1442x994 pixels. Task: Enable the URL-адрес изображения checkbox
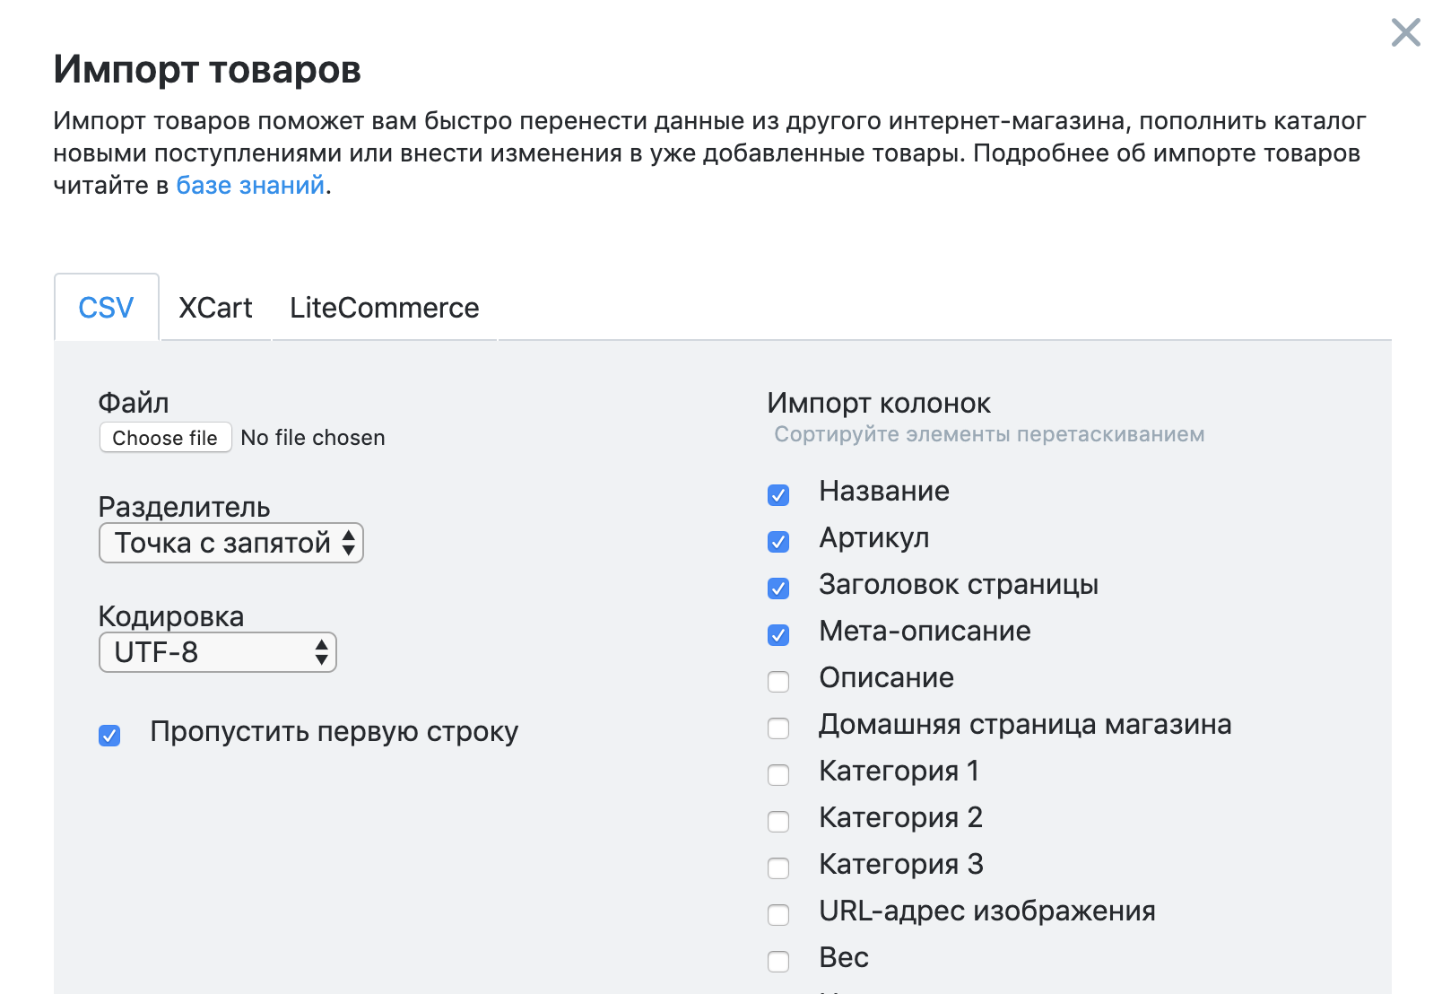pos(778,915)
